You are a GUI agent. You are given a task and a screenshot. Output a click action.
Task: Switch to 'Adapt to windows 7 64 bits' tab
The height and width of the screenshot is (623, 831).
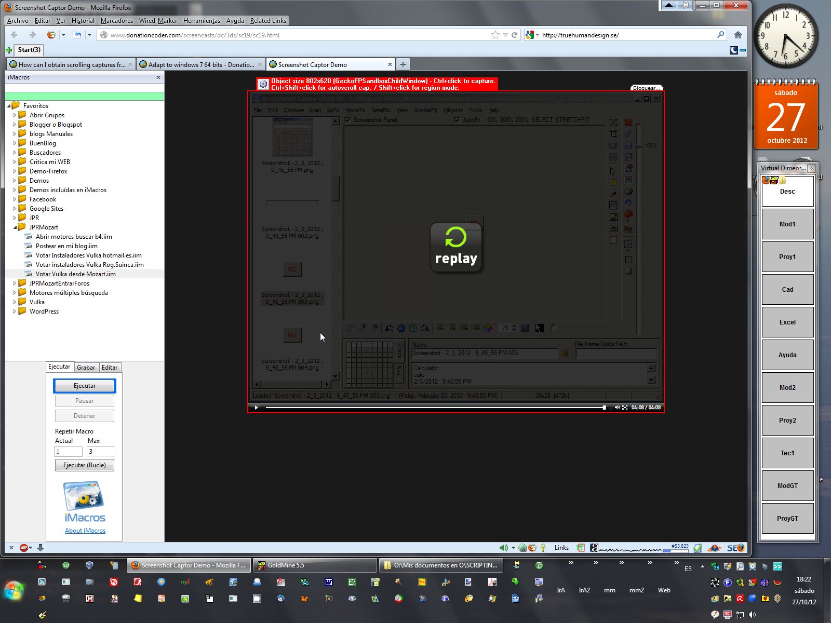200,64
